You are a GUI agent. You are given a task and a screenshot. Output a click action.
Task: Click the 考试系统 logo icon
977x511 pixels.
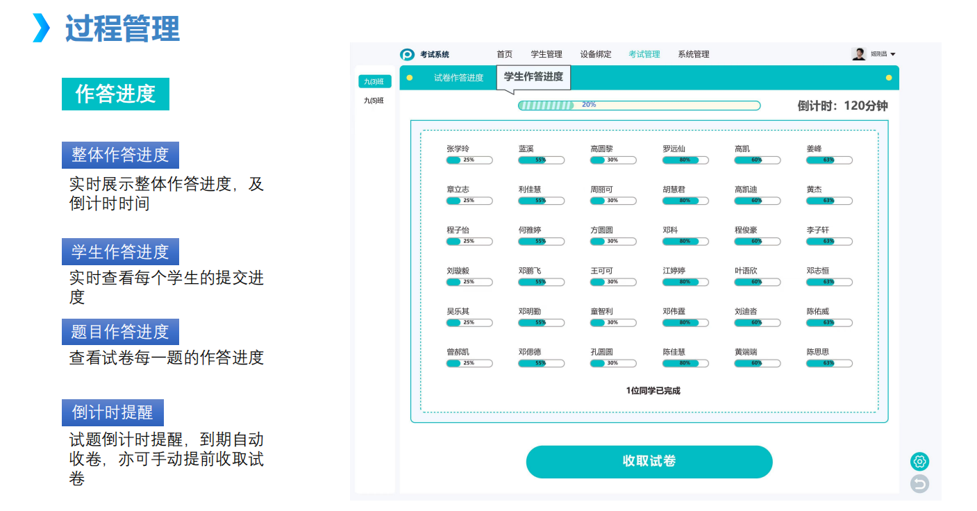(408, 55)
